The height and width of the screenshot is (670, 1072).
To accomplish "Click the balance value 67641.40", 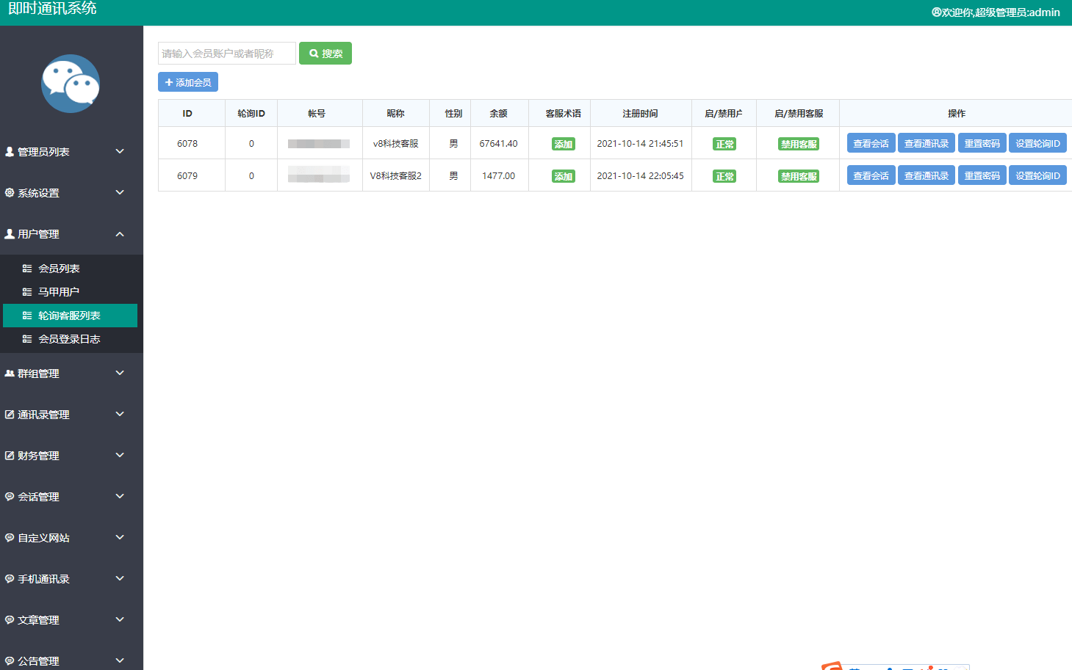I will (x=499, y=144).
